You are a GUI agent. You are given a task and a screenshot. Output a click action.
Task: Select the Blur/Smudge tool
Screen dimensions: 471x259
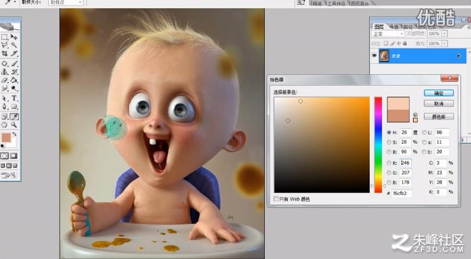5,88
